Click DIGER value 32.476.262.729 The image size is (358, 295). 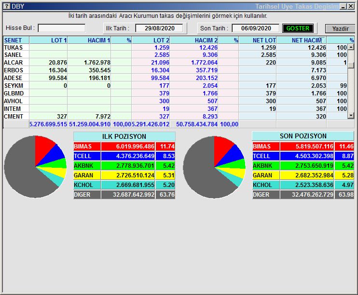pyautogui.click(x=312, y=195)
